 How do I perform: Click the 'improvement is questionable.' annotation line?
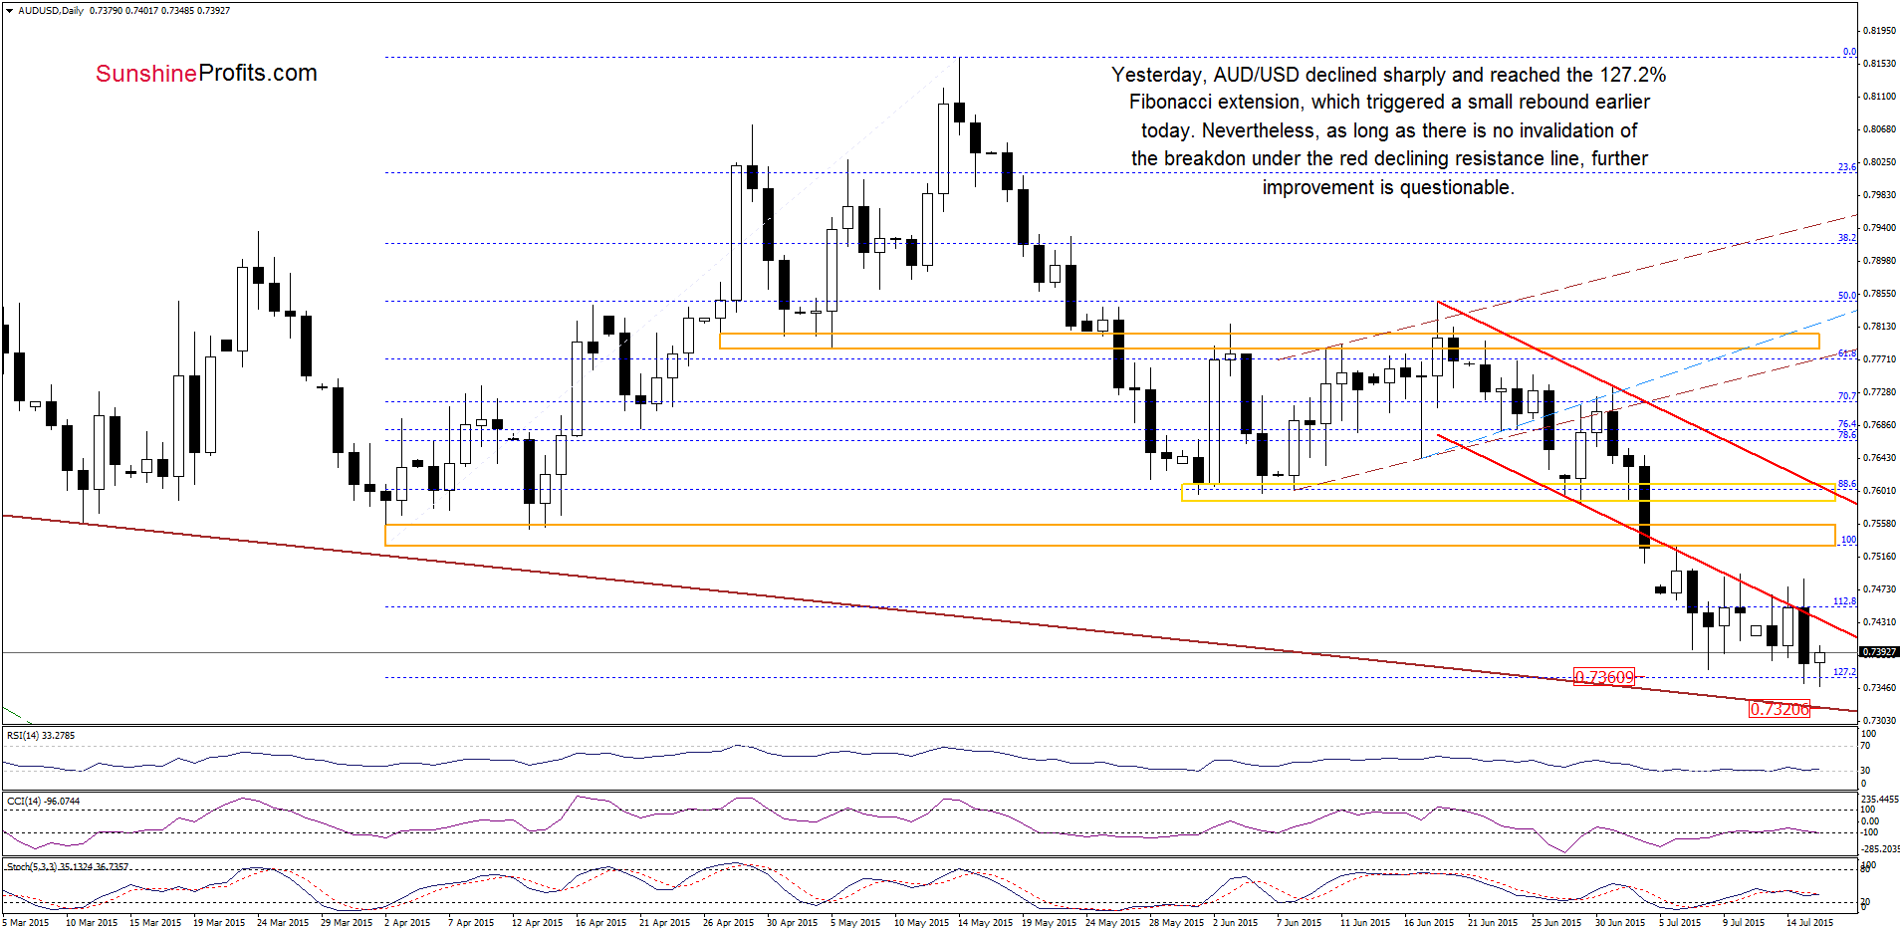tap(1388, 187)
